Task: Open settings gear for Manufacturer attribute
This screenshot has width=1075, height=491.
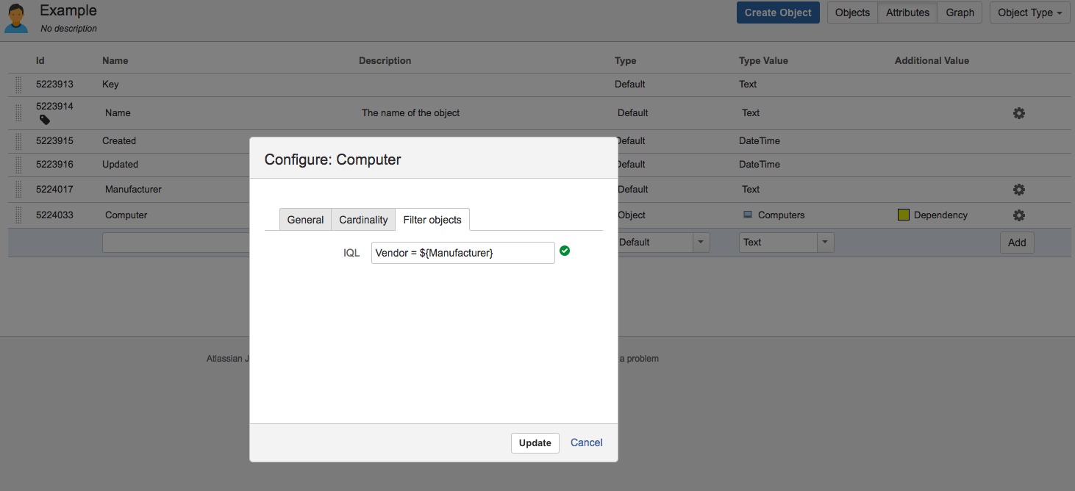Action: [x=1018, y=190]
